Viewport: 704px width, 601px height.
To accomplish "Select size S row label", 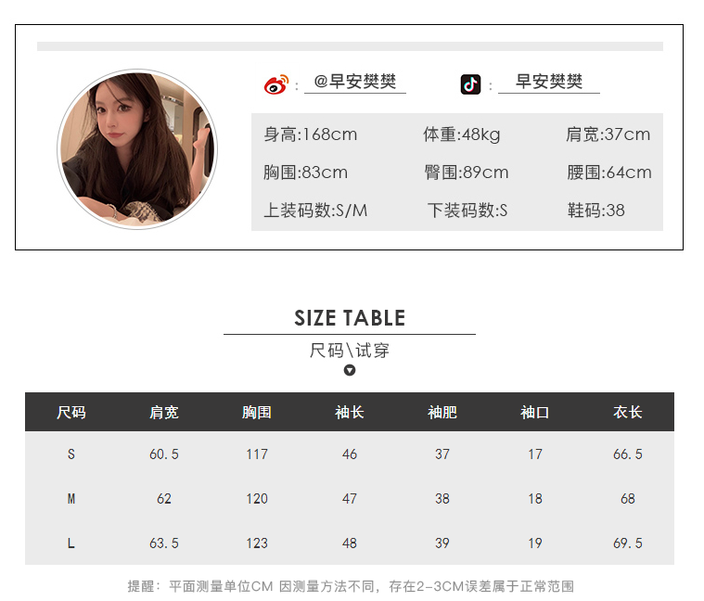I will (x=71, y=454).
